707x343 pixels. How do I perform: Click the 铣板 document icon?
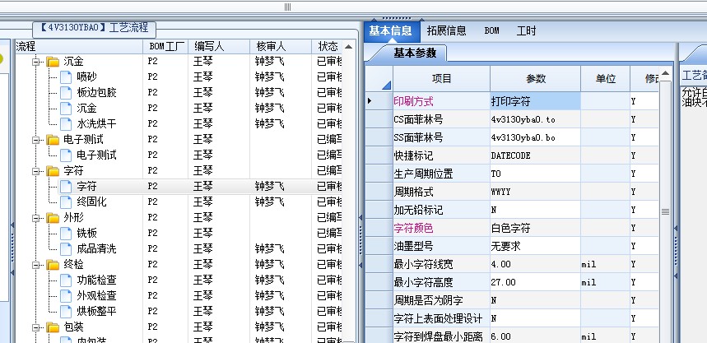pyautogui.click(x=66, y=234)
